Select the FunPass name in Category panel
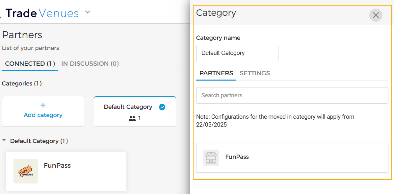 pos(237,157)
